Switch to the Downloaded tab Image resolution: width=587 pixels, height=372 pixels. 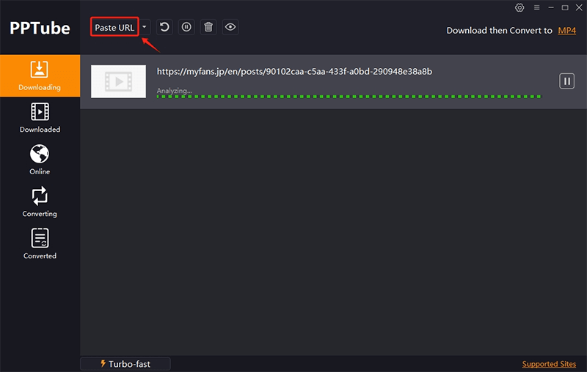coord(40,118)
